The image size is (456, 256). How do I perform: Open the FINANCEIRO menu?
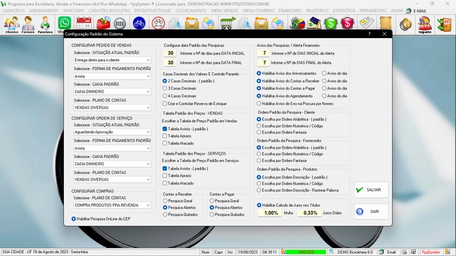(290, 11)
